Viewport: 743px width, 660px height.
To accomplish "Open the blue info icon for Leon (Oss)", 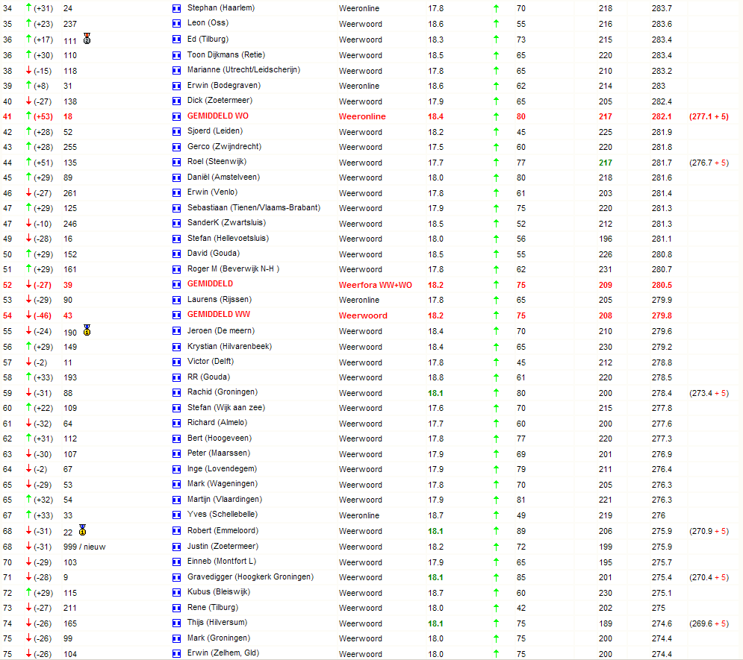I will click(x=176, y=24).
